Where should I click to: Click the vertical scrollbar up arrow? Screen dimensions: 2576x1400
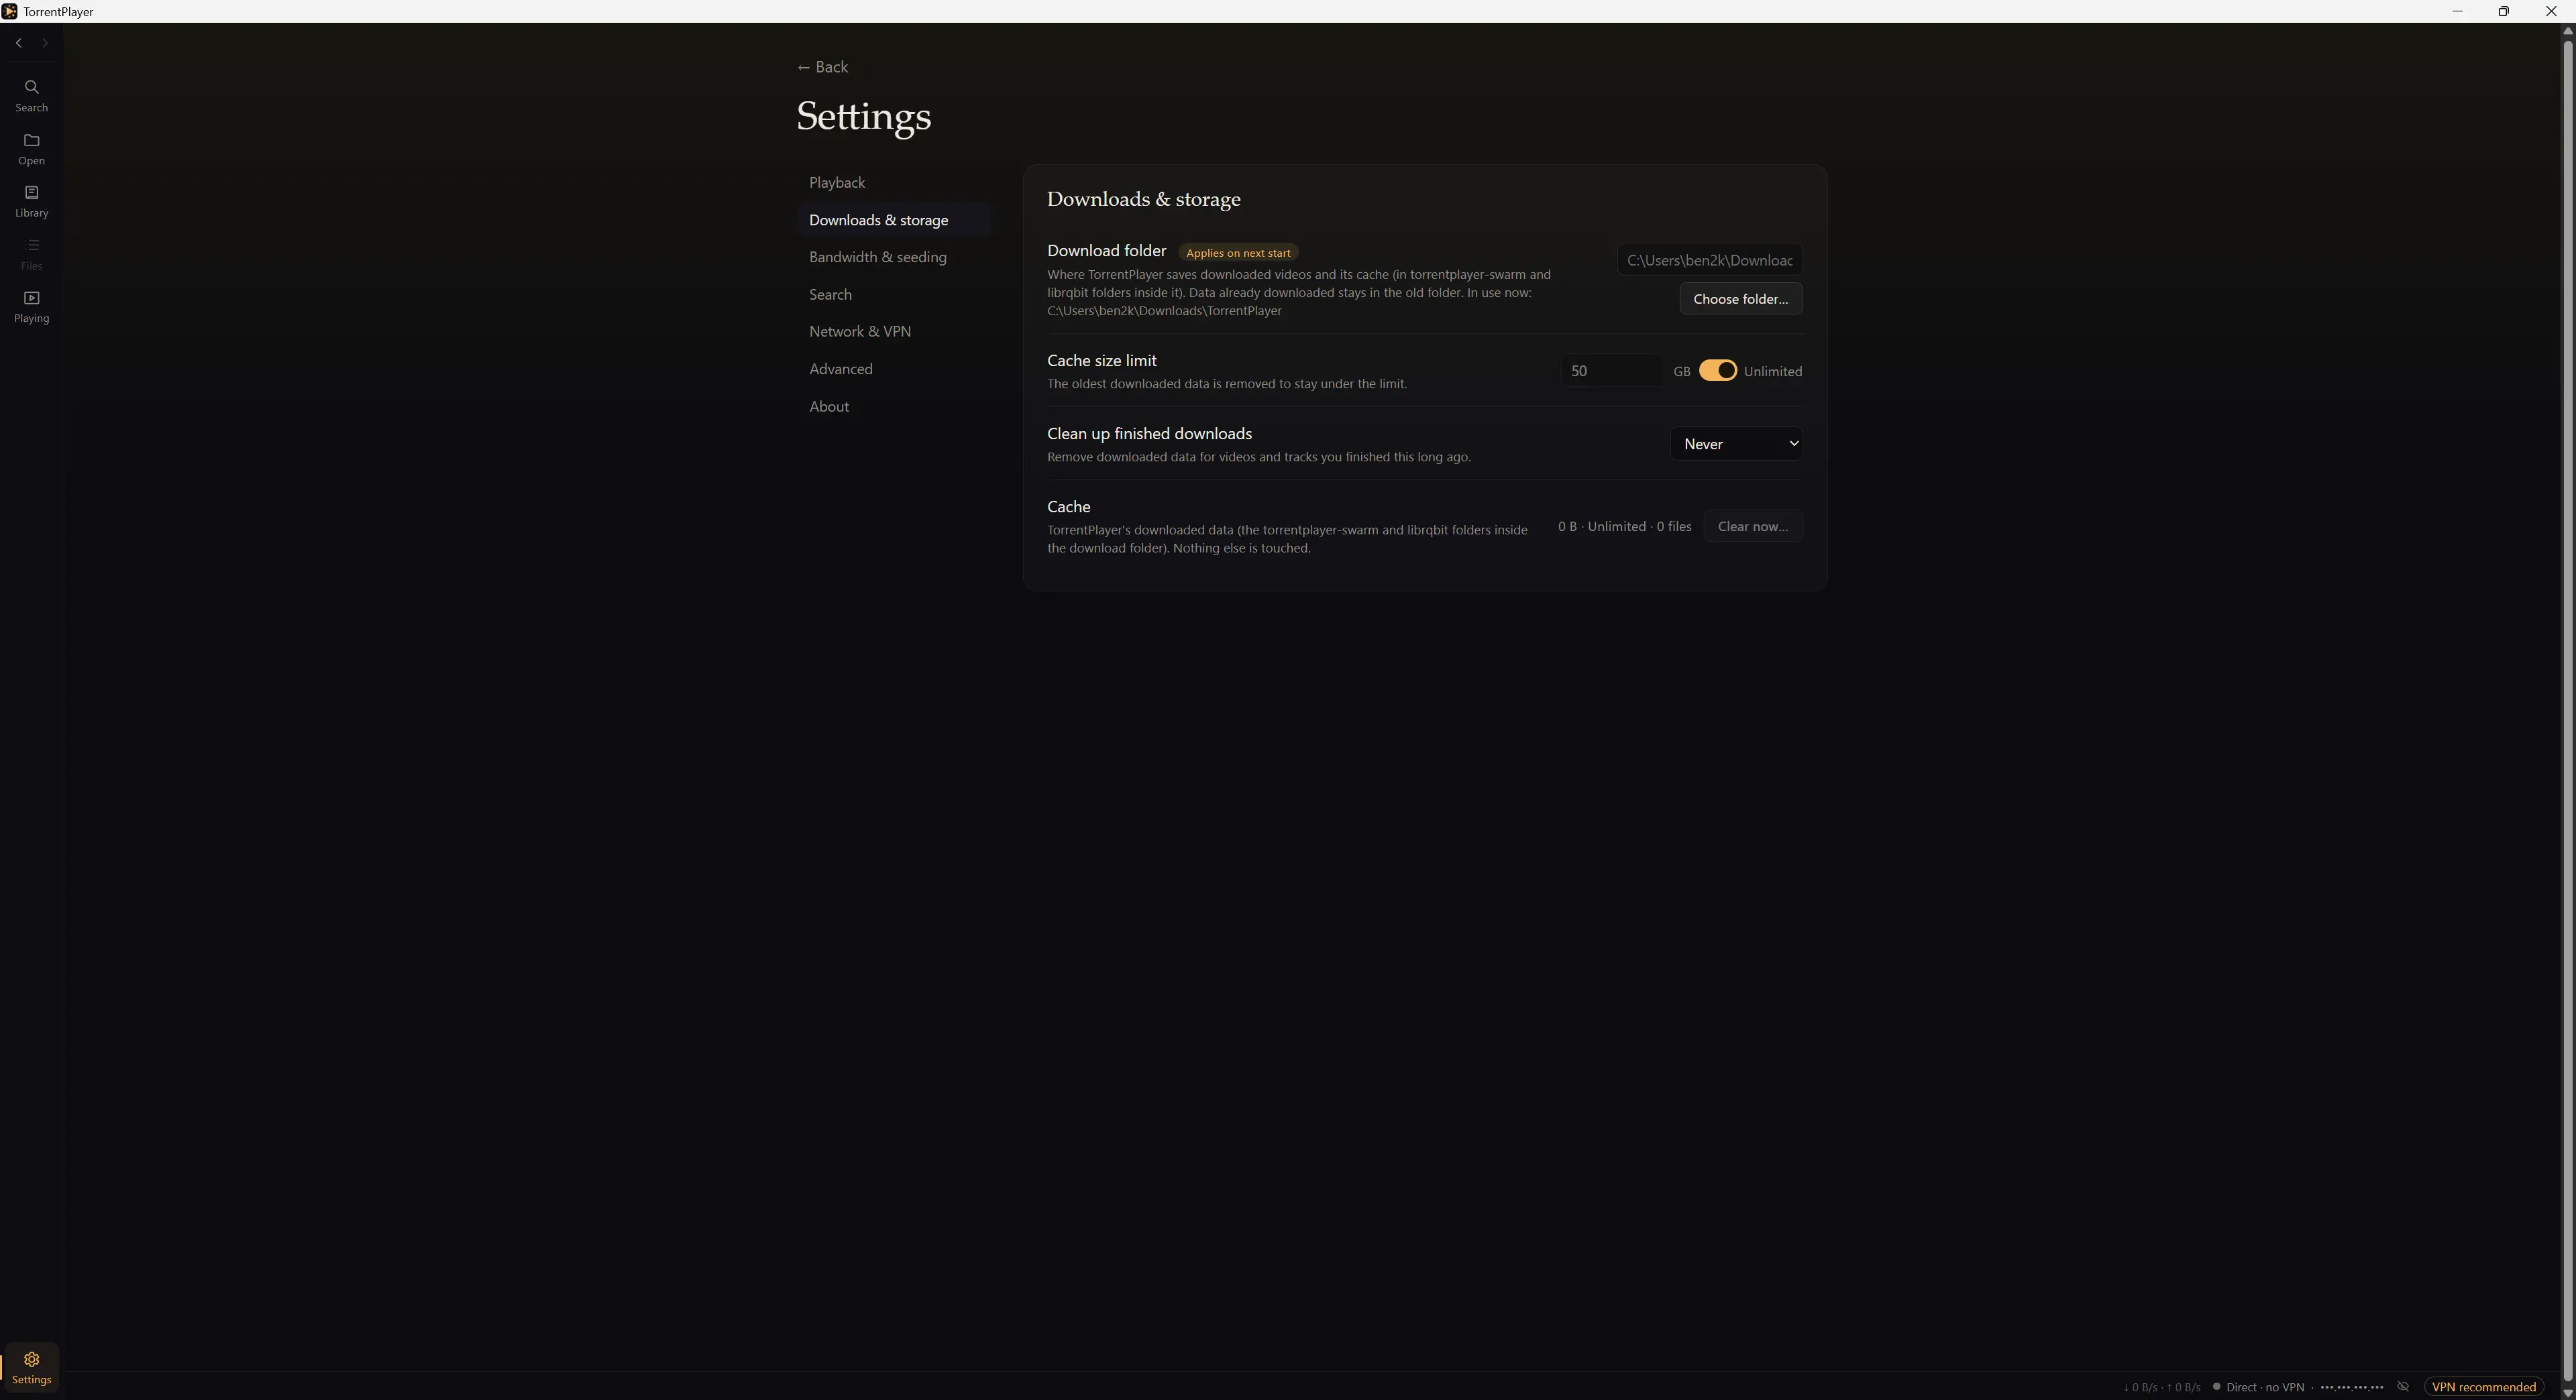(x=2567, y=31)
